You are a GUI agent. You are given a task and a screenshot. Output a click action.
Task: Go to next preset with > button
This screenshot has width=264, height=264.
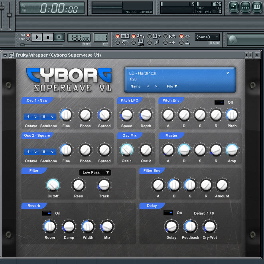156,87
